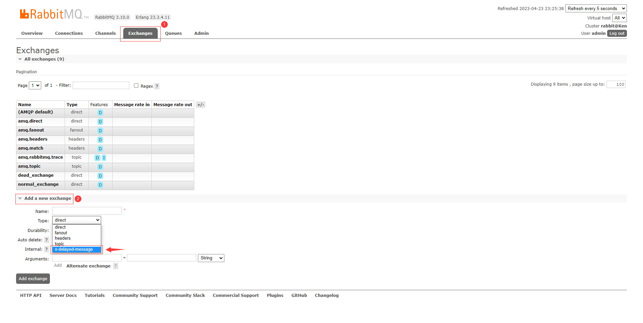Open the Page number dropdown
This screenshot has height=323, width=643.
(35, 85)
